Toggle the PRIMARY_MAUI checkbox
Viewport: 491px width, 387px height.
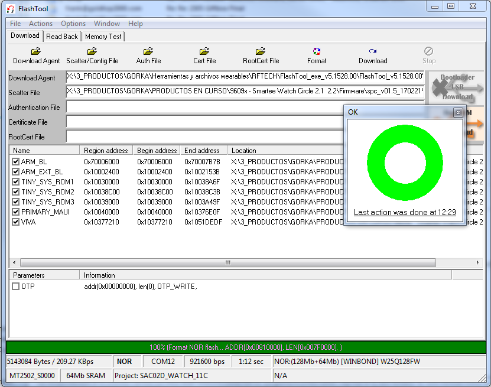[16, 212]
